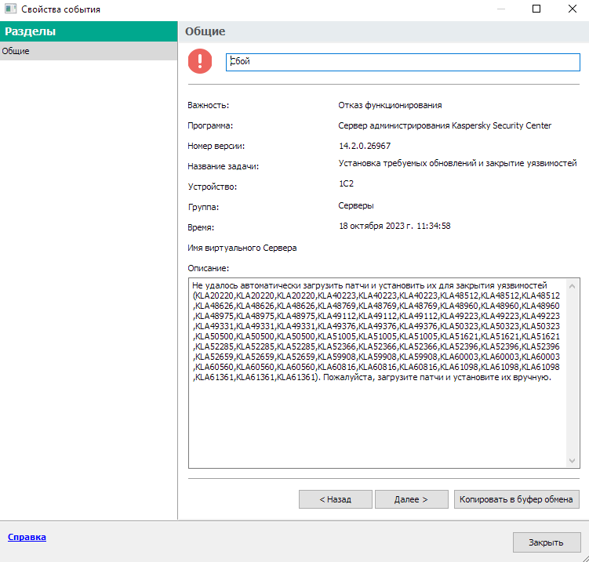Close the dialog with the Закрыть button
The height and width of the screenshot is (562, 589).
click(x=547, y=542)
